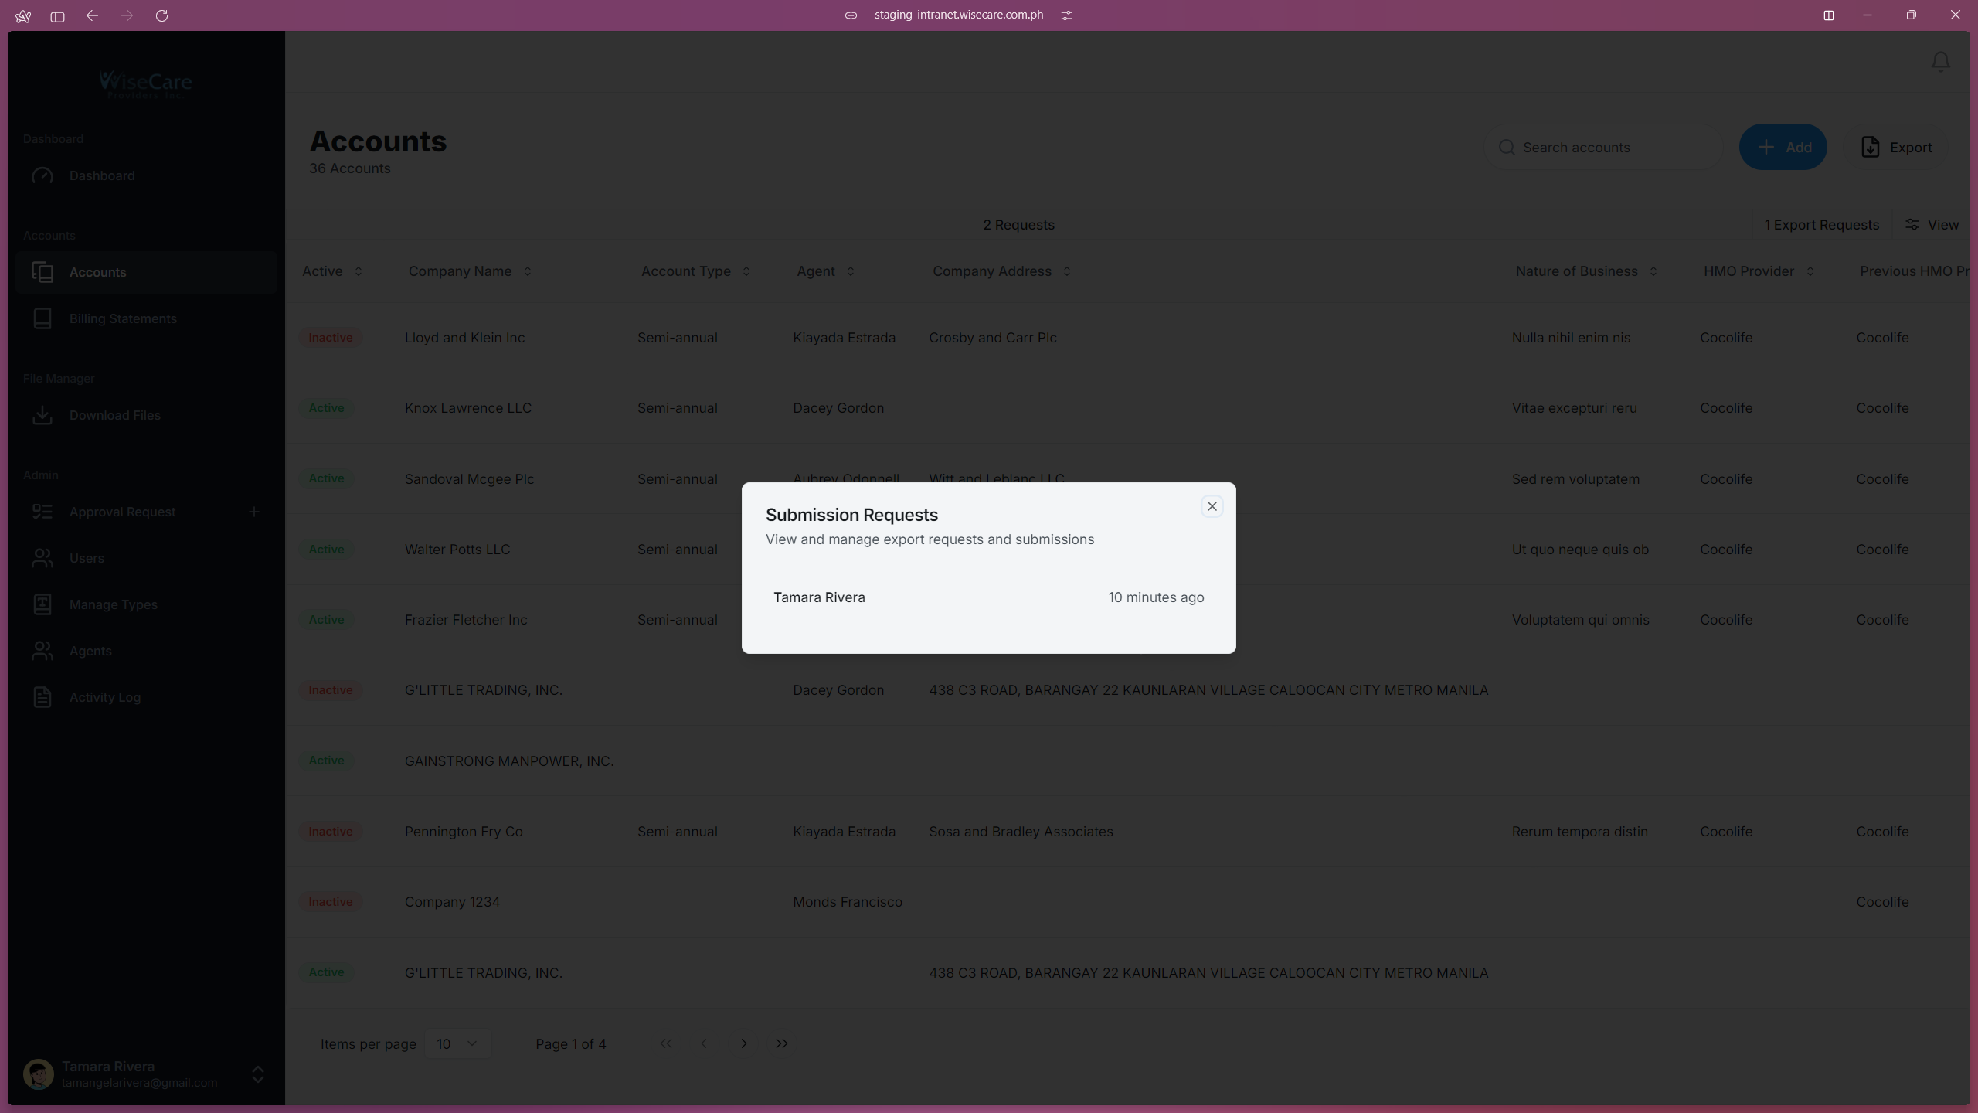
Task: Click the Add account button
Action: (x=1783, y=147)
